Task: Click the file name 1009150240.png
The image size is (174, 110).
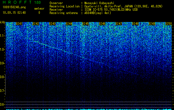Action: pos(14,7)
